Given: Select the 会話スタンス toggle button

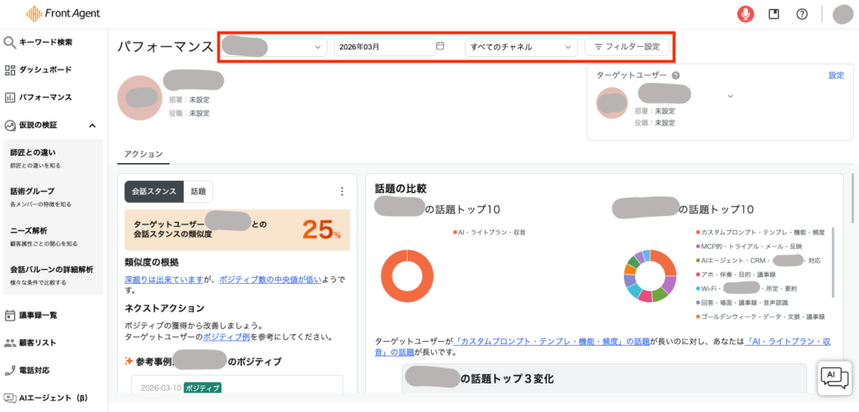Looking at the screenshot, I should 154,192.
